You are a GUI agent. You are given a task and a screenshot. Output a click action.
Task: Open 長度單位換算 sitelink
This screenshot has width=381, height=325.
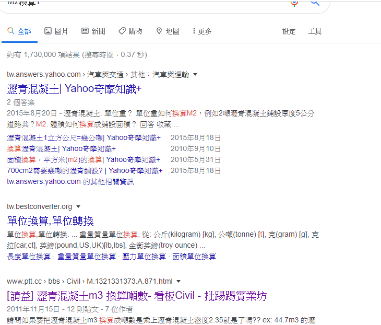29,257
